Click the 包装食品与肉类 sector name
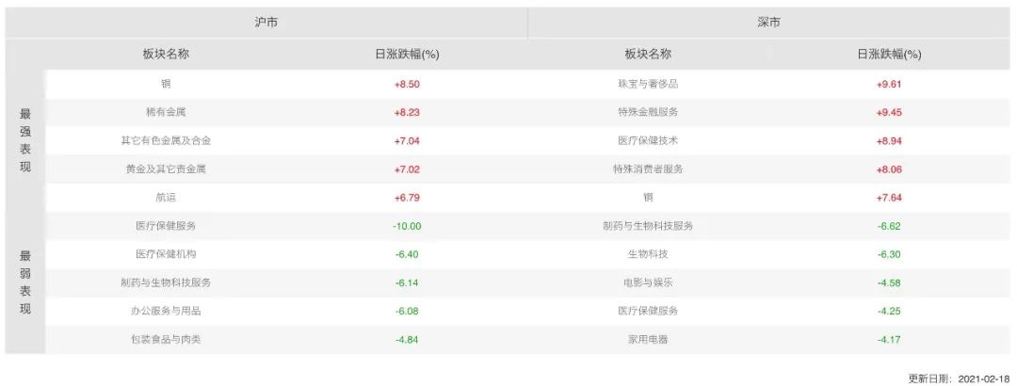The height and width of the screenshot is (386, 1017). [166, 339]
